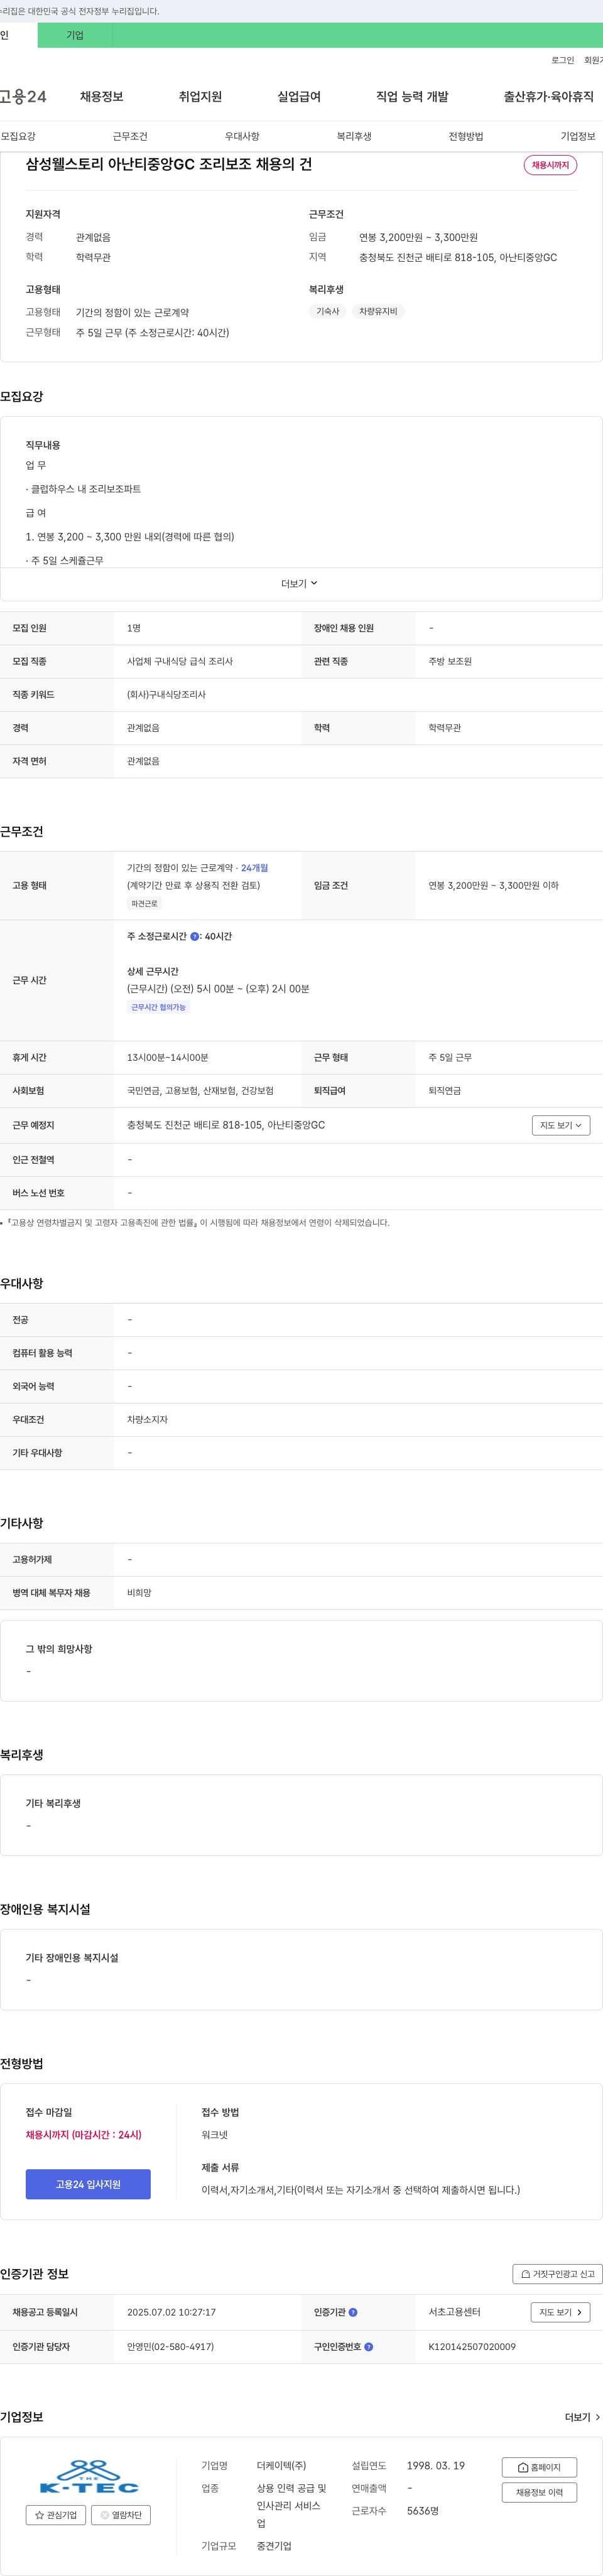This screenshot has height=2576, width=603.
Task: Jump to 전형방법 section tab
Action: [x=466, y=137]
